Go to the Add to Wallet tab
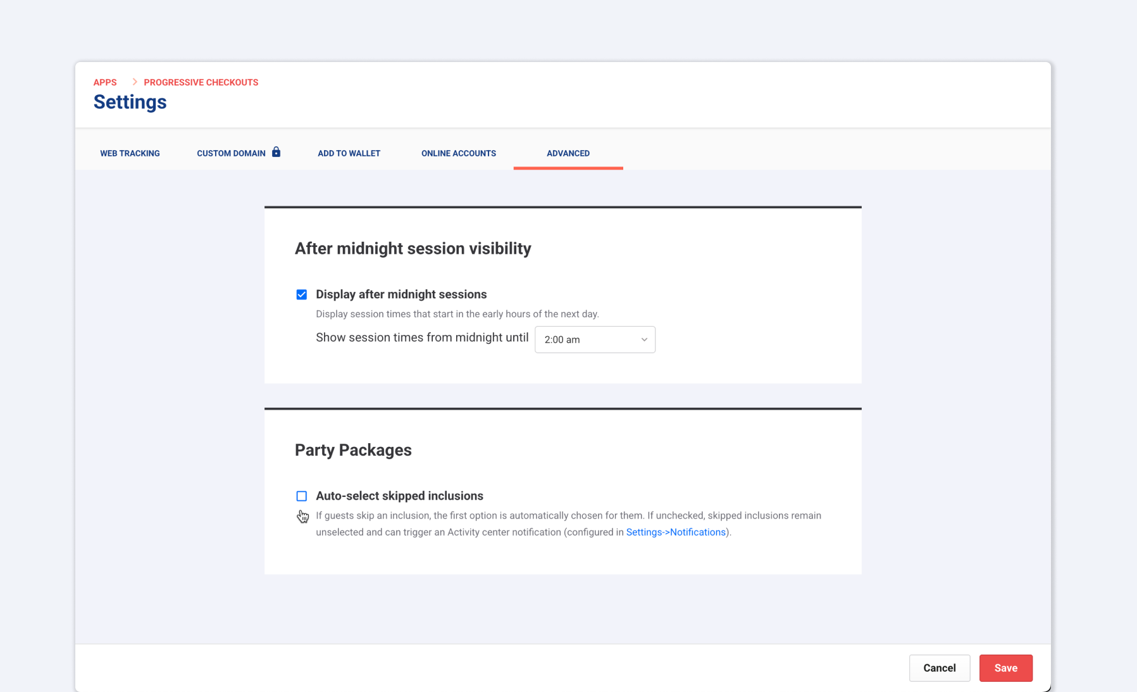Viewport: 1137px width, 692px height. (x=349, y=153)
